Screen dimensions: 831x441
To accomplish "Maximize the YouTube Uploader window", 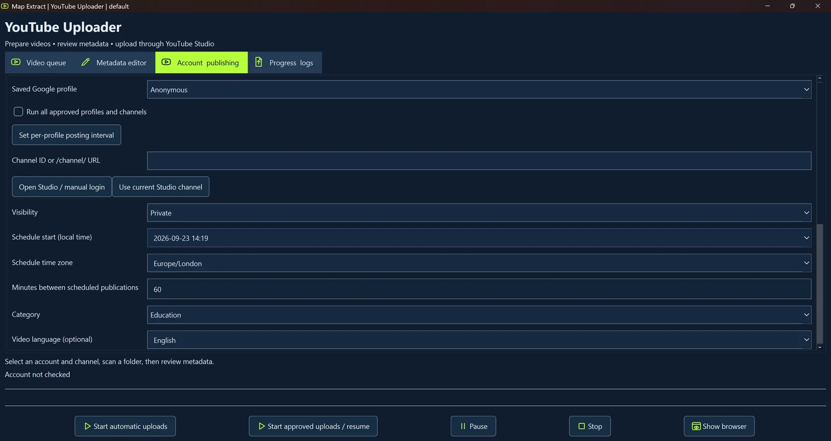I will tap(792, 6).
